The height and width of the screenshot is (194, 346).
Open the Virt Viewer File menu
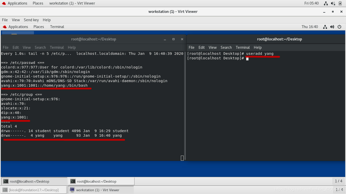(5, 20)
